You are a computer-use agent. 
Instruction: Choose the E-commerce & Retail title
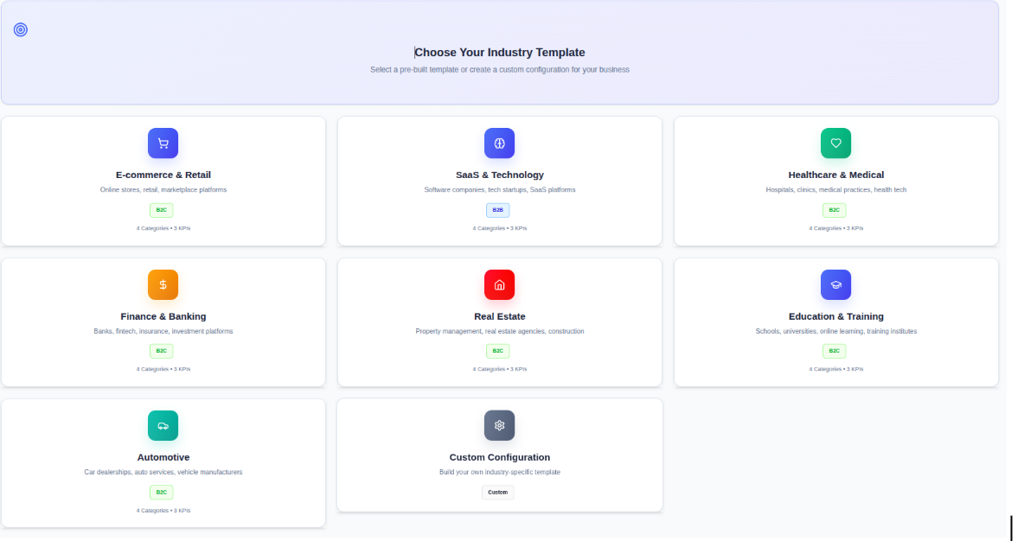tap(163, 175)
